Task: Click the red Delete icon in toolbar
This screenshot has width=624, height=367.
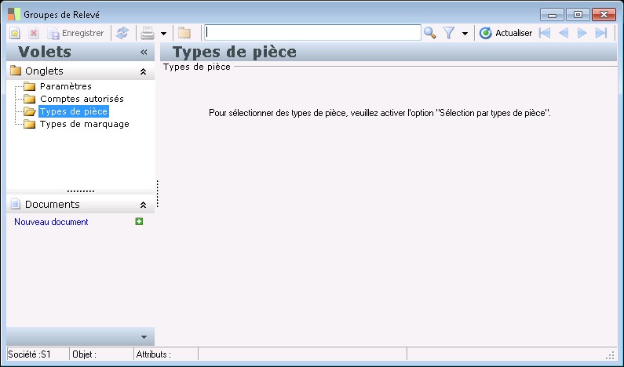Action: 34,33
